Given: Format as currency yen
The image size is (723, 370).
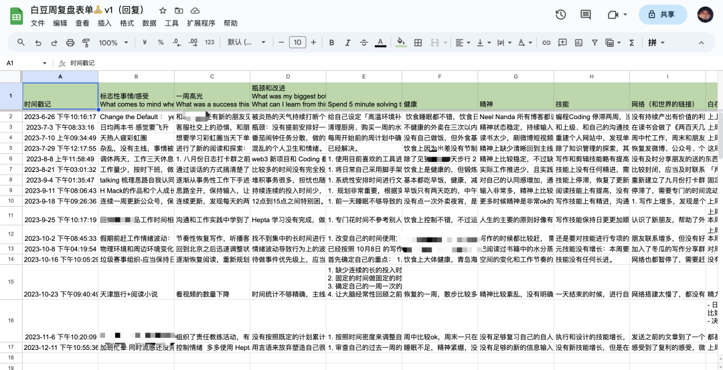Looking at the screenshot, I should [145, 42].
